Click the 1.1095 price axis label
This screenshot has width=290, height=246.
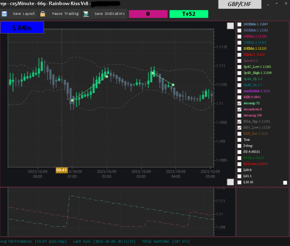tap(222, 123)
